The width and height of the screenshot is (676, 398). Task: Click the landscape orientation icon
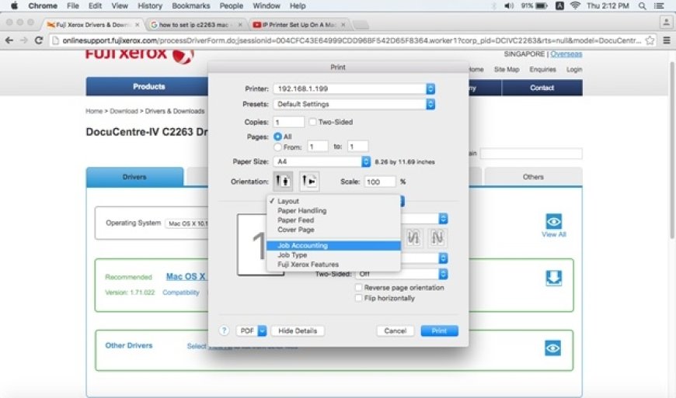coord(309,181)
